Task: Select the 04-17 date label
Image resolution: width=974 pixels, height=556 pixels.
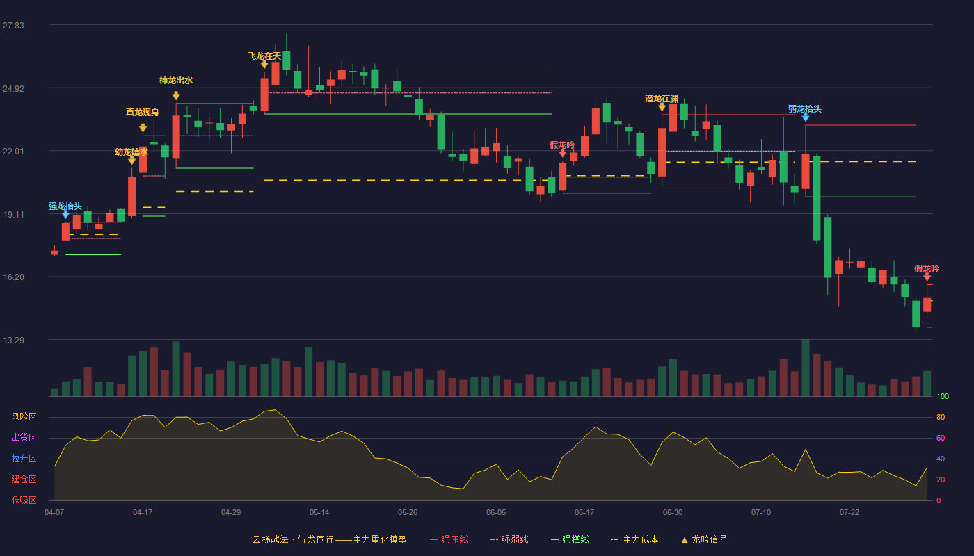Action: [x=143, y=512]
